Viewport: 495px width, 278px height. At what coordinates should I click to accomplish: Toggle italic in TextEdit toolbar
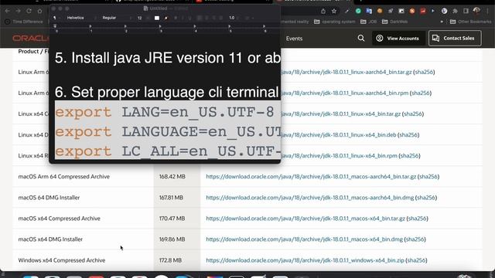(183, 18)
